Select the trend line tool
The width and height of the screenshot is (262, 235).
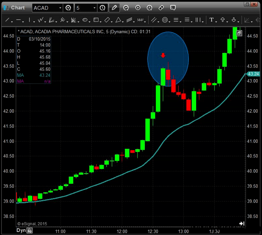(x=7, y=20)
